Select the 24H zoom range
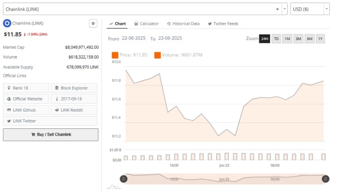The height and width of the screenshot is (192, 338). click(x=265, y=39)
